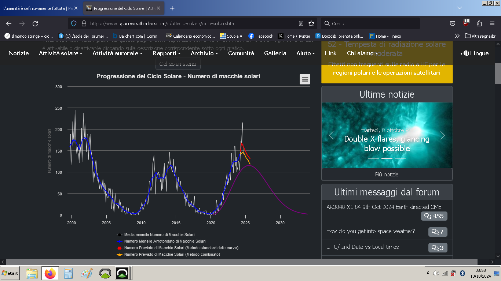Screen dimensions: 501x281
Task: List all tabs with the chevron
Action: pyautogui.click(x=460, y=8)
